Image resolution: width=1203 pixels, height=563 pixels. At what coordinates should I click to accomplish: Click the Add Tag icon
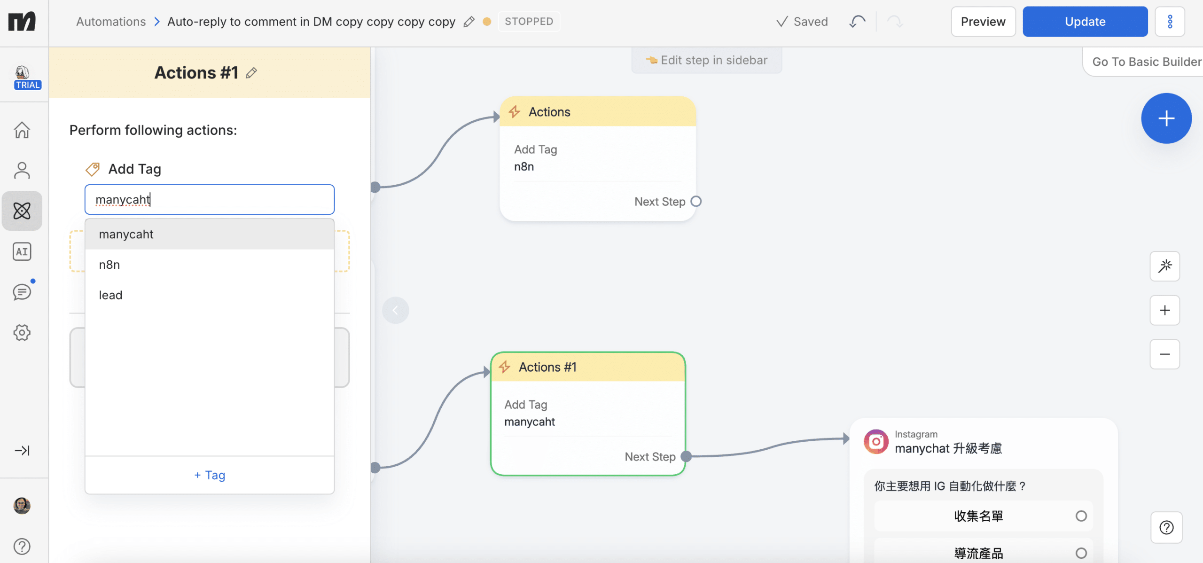point(93,169)
